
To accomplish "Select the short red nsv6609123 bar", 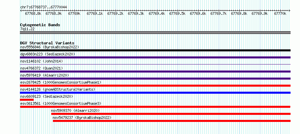I will [27, 100].
